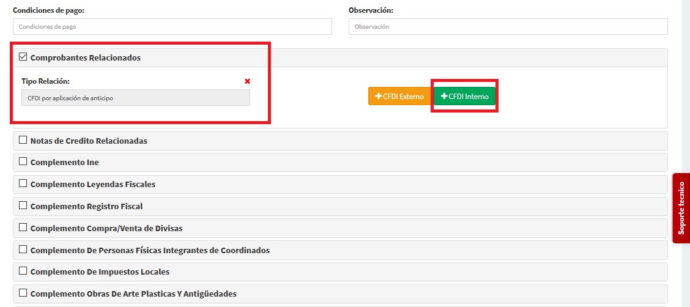Viewport: 690px width, 307px height.
Task: Uncheck the Comprobantes Relacionados checkbox
Action: (23, 57)
